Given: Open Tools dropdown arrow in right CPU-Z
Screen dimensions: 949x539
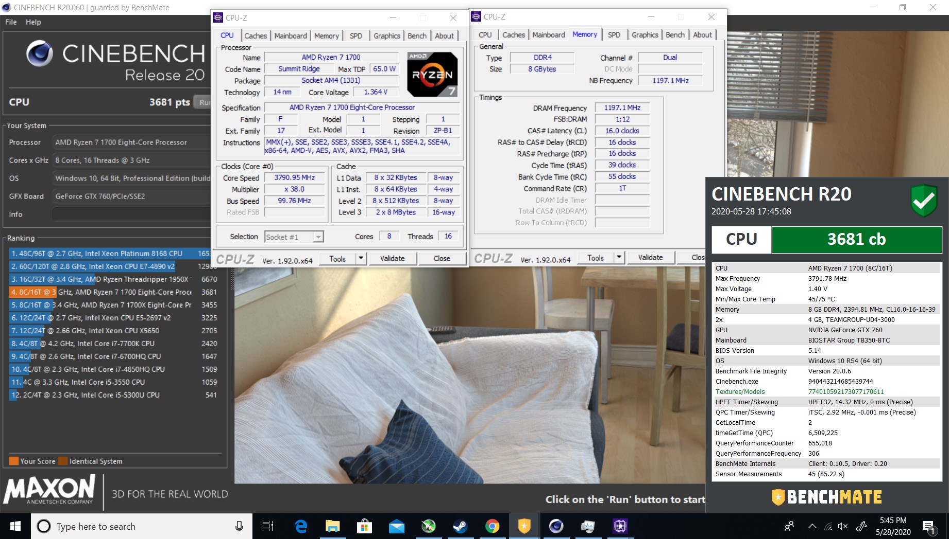Looking at the screenshot, I should tap(619, 257).
